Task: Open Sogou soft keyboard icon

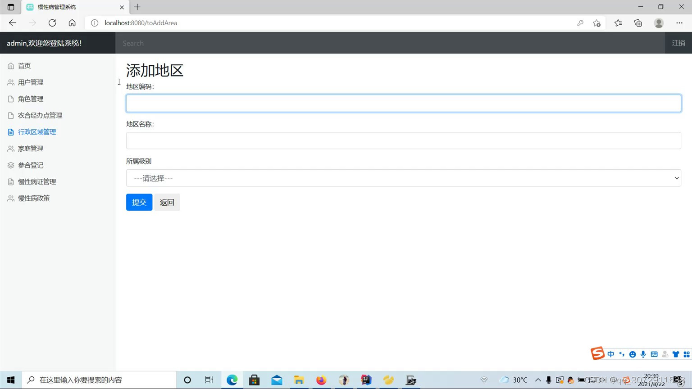Action: pos(654,354)
